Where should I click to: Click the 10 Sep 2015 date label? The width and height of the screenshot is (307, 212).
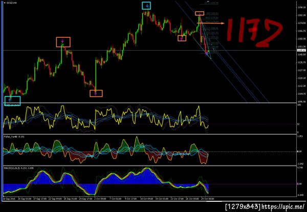(9, 199)
